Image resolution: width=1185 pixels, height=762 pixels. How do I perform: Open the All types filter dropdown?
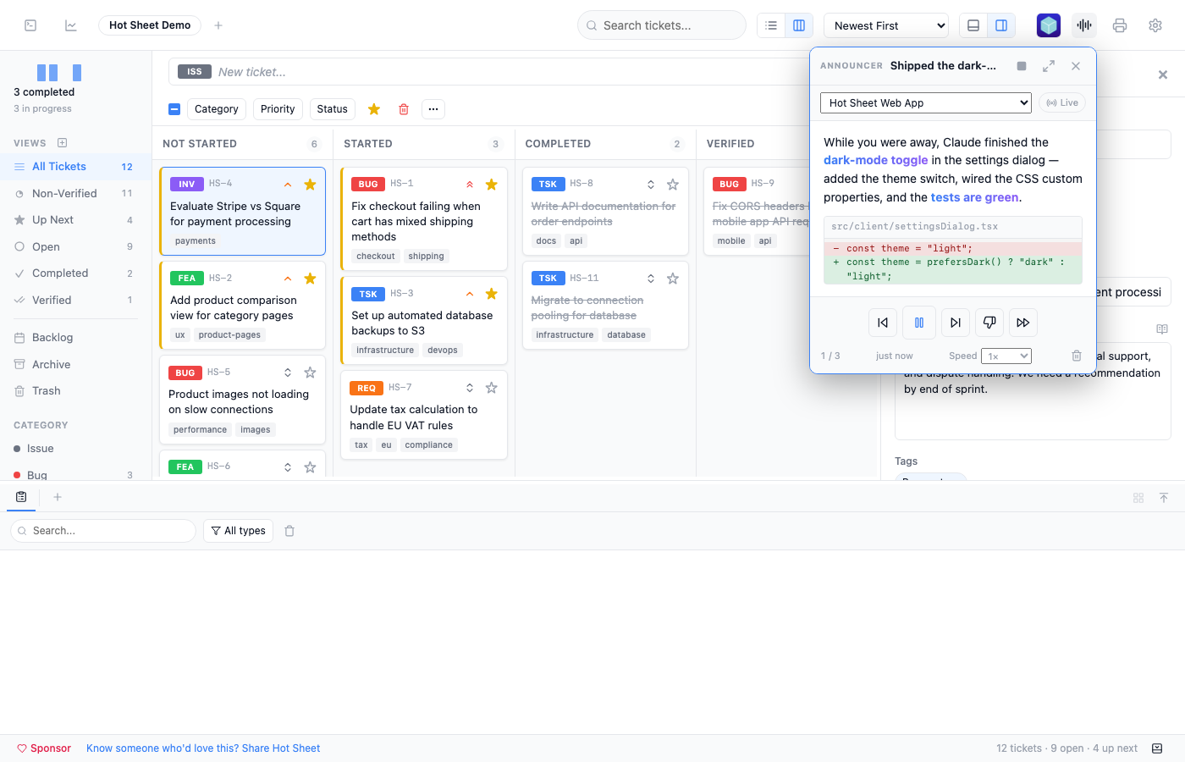[238, 531]
